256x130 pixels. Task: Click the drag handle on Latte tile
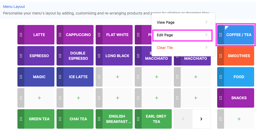tap(21, 35)
